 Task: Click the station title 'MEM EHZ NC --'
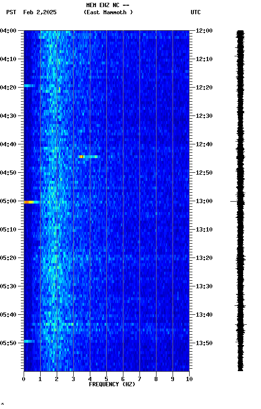pyautogui.click(x=108, y=5)
